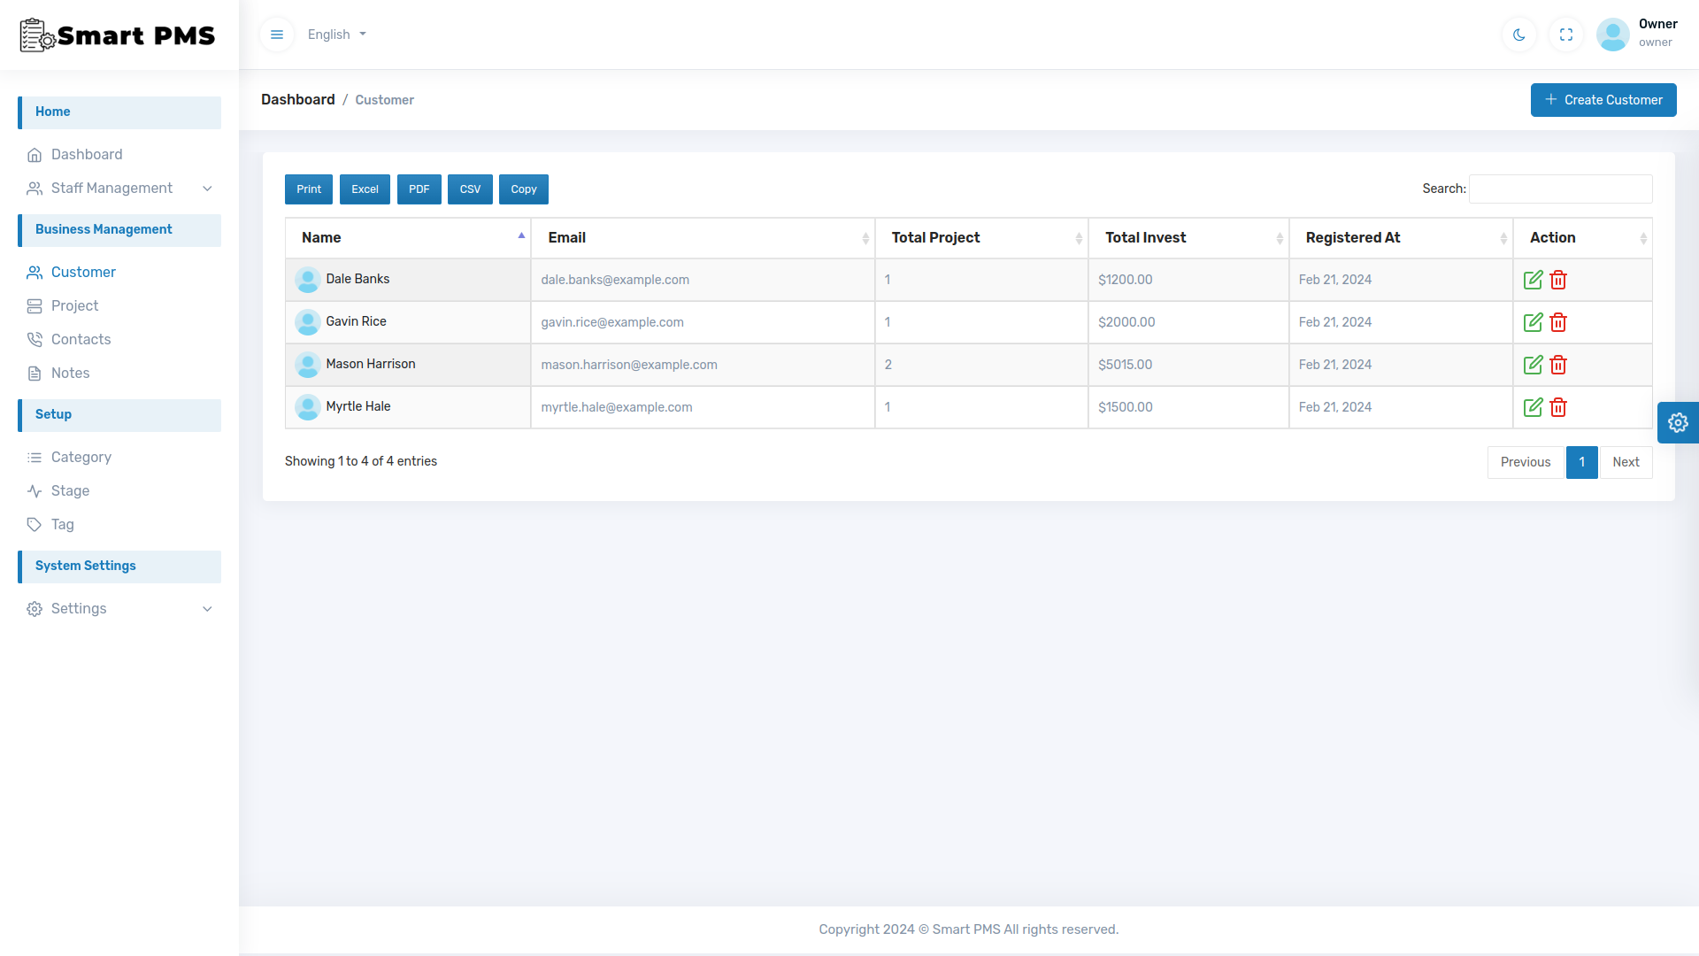Open the dark mode toggle icon
The width and height of the screenshot is (1699, 956).
pyautogui.click(x=1518, y=35)
